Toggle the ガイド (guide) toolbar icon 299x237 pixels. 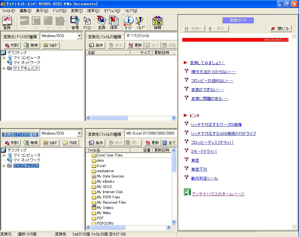[128, 23]
